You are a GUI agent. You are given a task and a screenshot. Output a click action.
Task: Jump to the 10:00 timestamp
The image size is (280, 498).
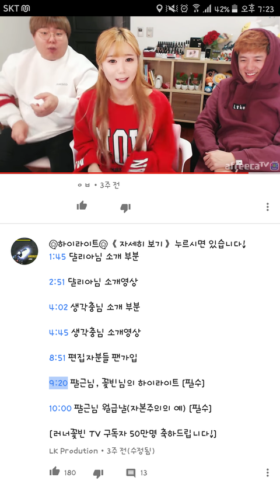(60, 409)
